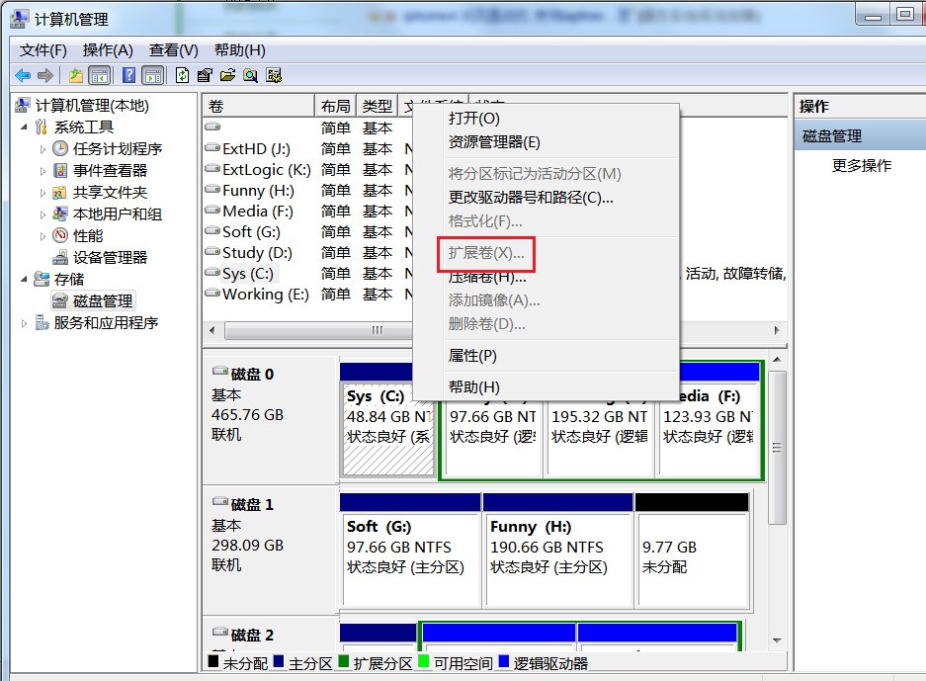Toggle the show/hide action pane button
926x681 pixels.
(x=153, y=75)
